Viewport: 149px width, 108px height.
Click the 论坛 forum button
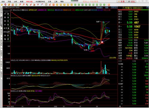tap(131, 1)
